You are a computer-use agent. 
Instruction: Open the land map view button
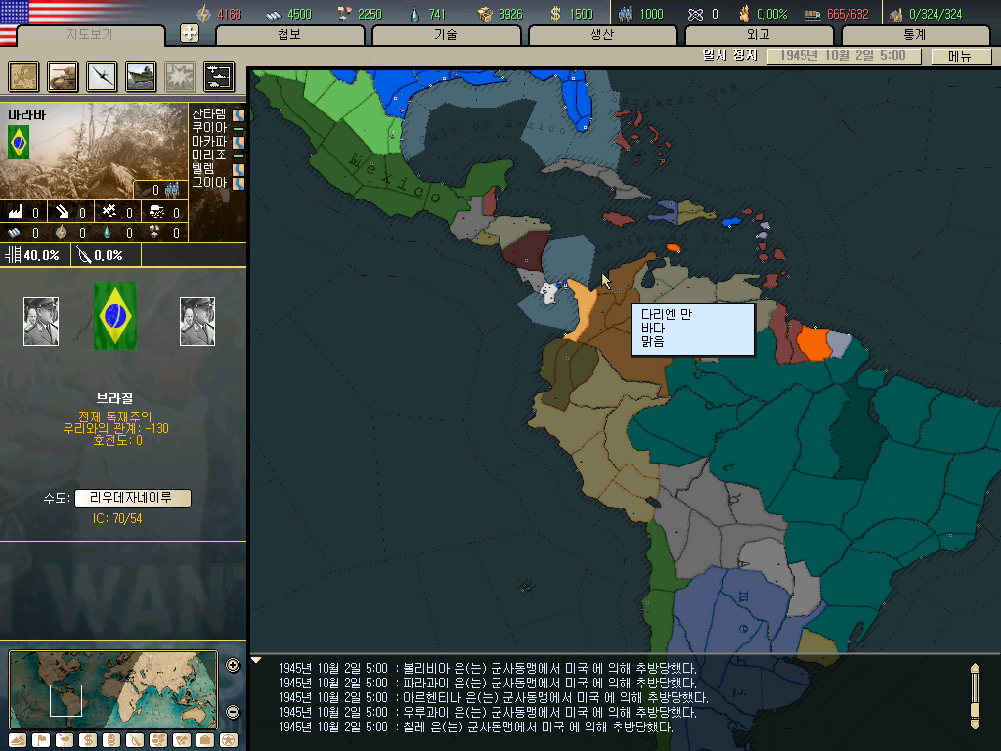pos(23,76)
